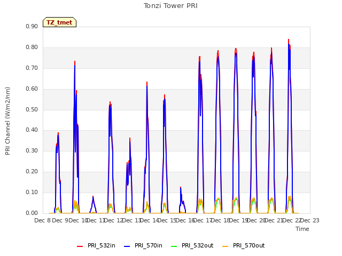The width and height of the screenshot is (342, 256).
Task: Click the 0.60 y-axis tick label
Action: [32, 89]
